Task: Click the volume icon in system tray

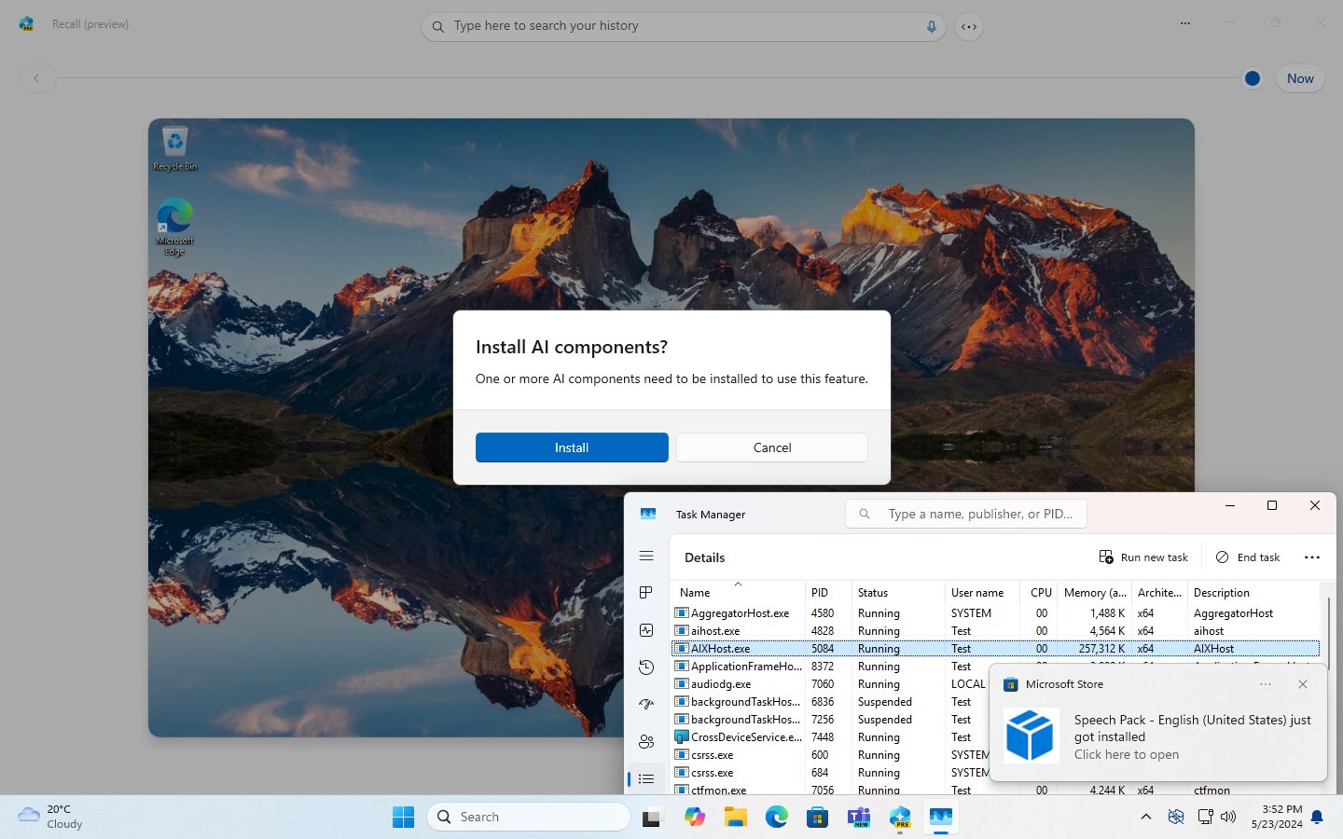Action: pos(1229,817)
